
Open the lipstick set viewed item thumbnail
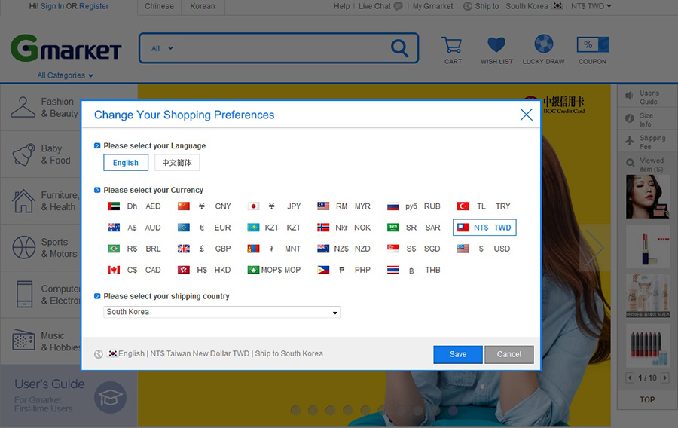point(647,346)
